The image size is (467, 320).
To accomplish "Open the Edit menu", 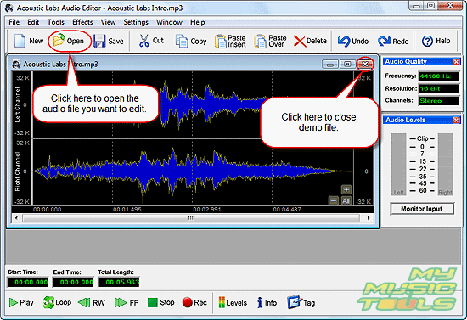I will [x=33, y=22].
